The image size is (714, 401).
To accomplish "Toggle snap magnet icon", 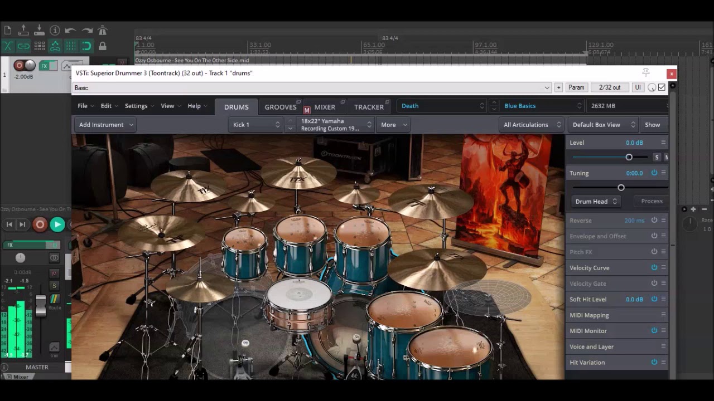I will click(x=86, y=46).
